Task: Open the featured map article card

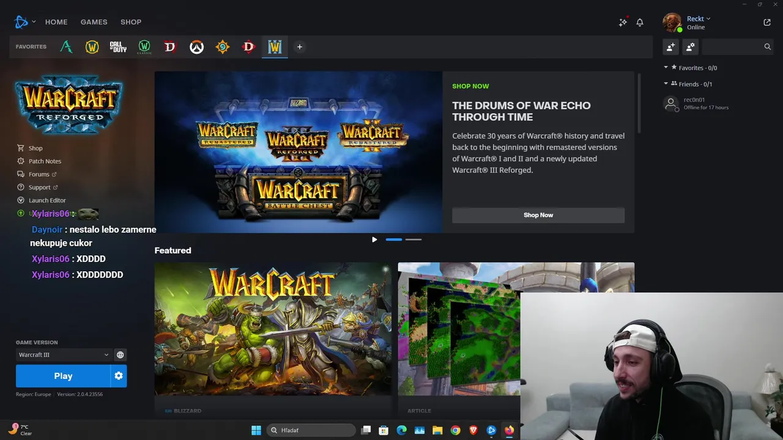Action: point(459,339)
